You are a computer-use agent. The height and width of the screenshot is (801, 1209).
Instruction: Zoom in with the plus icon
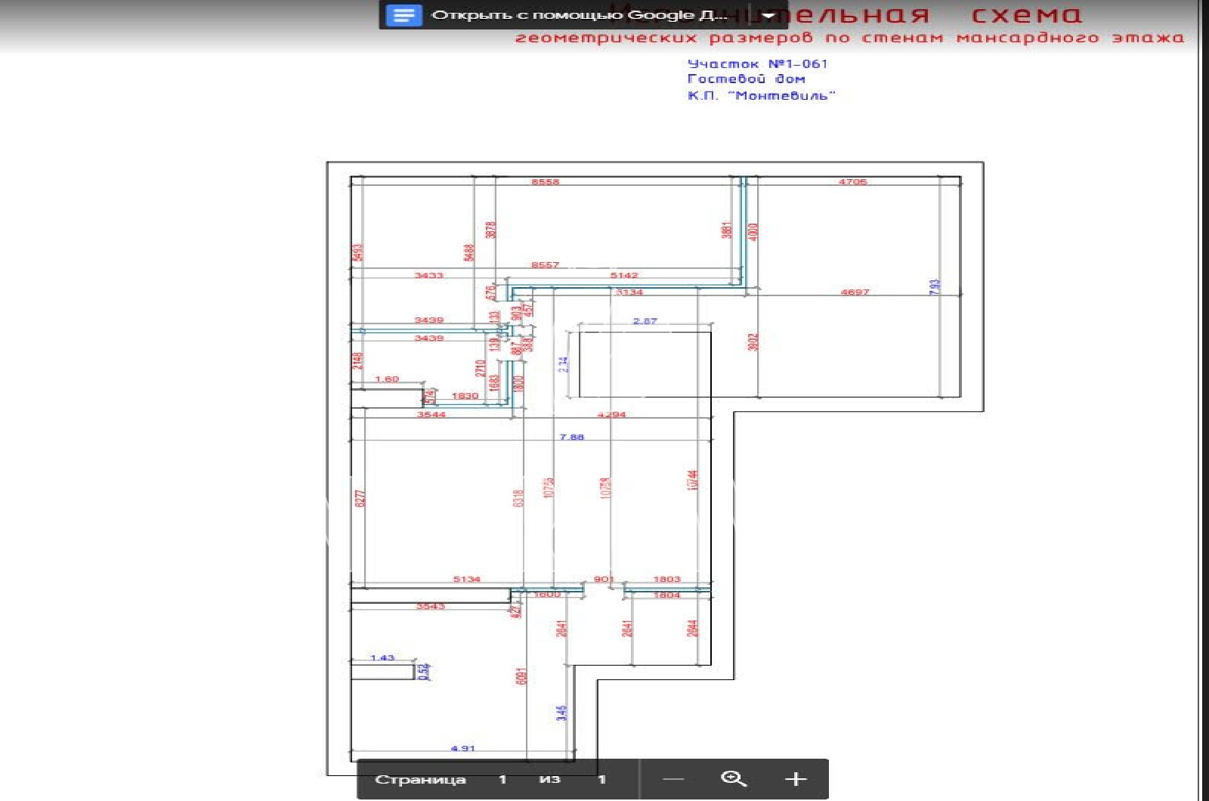coord(796,779)
